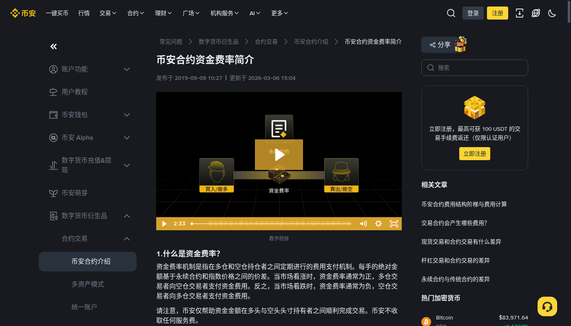Open related article 交易合约会产生哪些费用?

click(454, 223)
